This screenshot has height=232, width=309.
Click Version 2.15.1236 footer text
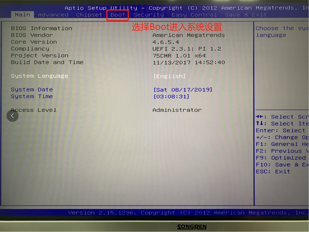(x=102, y=213)
